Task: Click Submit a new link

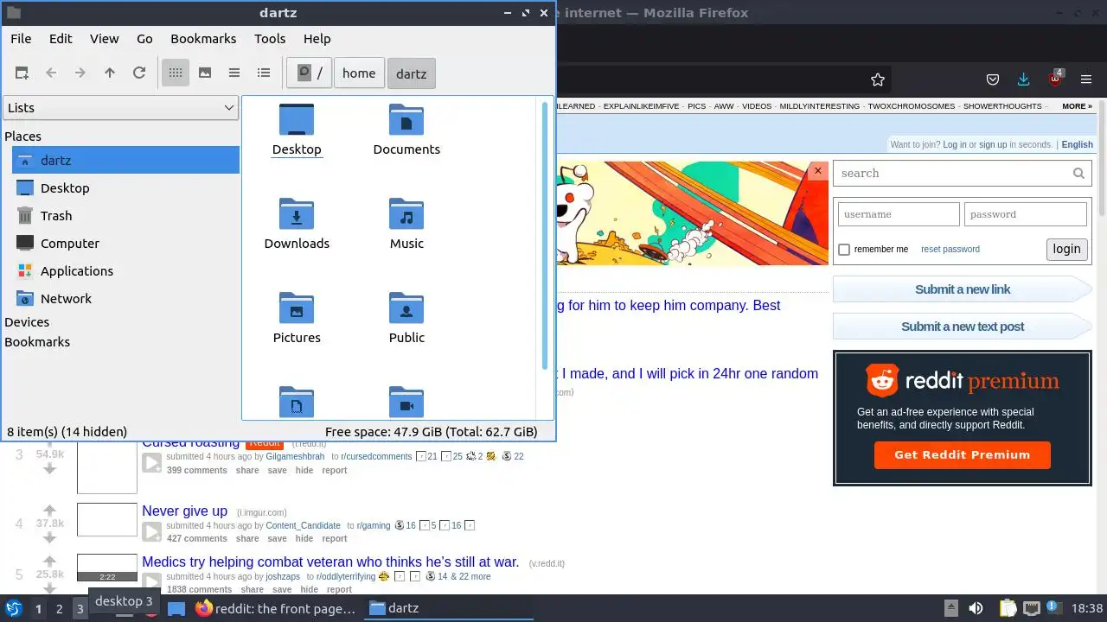Action: pyautogui.click(x=963, y=289)
